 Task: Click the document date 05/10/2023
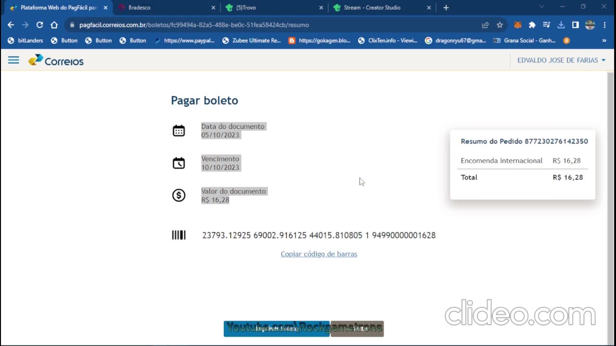coord(220,135)
